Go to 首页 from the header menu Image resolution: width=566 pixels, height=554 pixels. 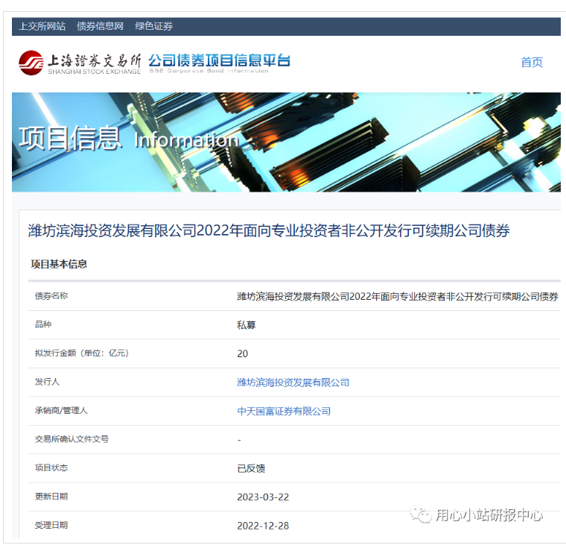point(532,63)
